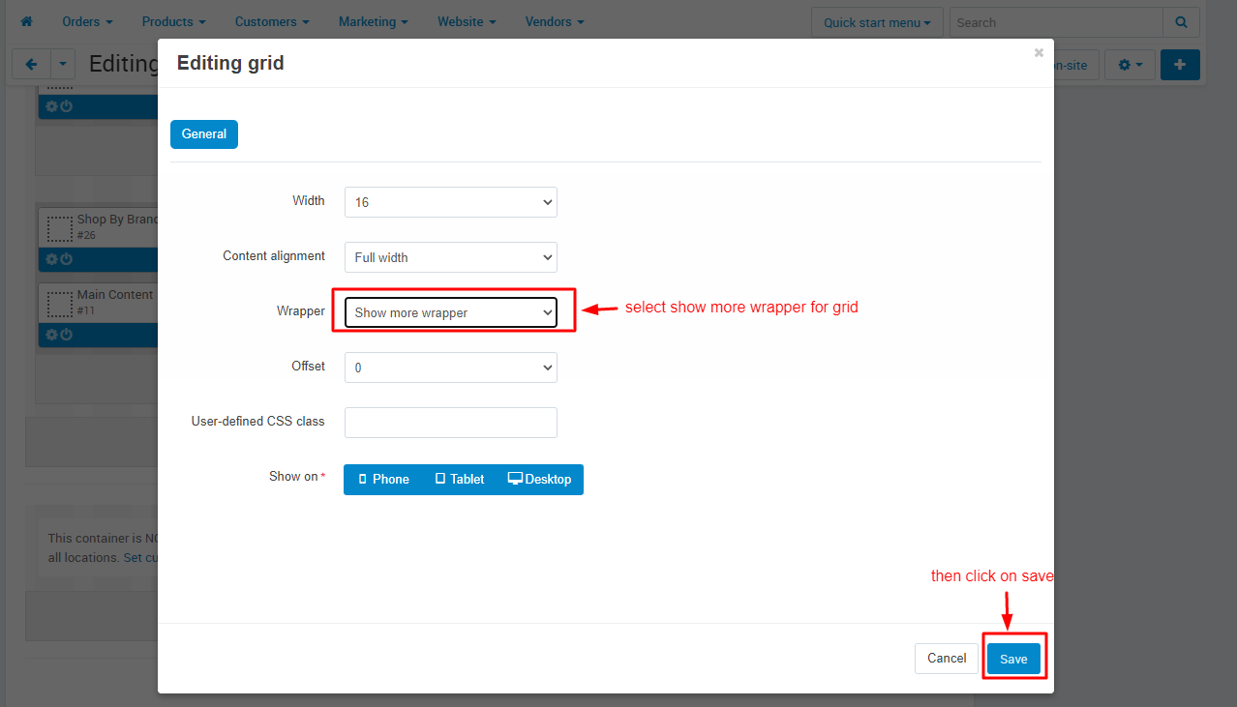Viewport: 1237px width, 707px height.
Task: Toggle Desktop in Show on
Action: click(x=540, y=480)
